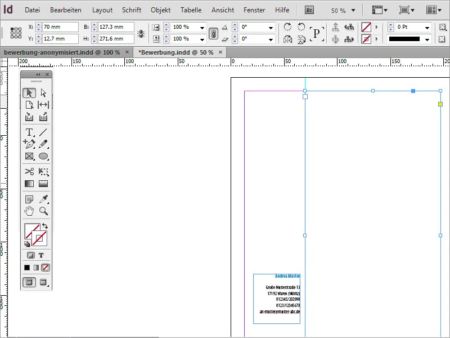The image size is (450, 338).
Task: Click the stroke swatch in control bar
Action: tap(366, 39)
